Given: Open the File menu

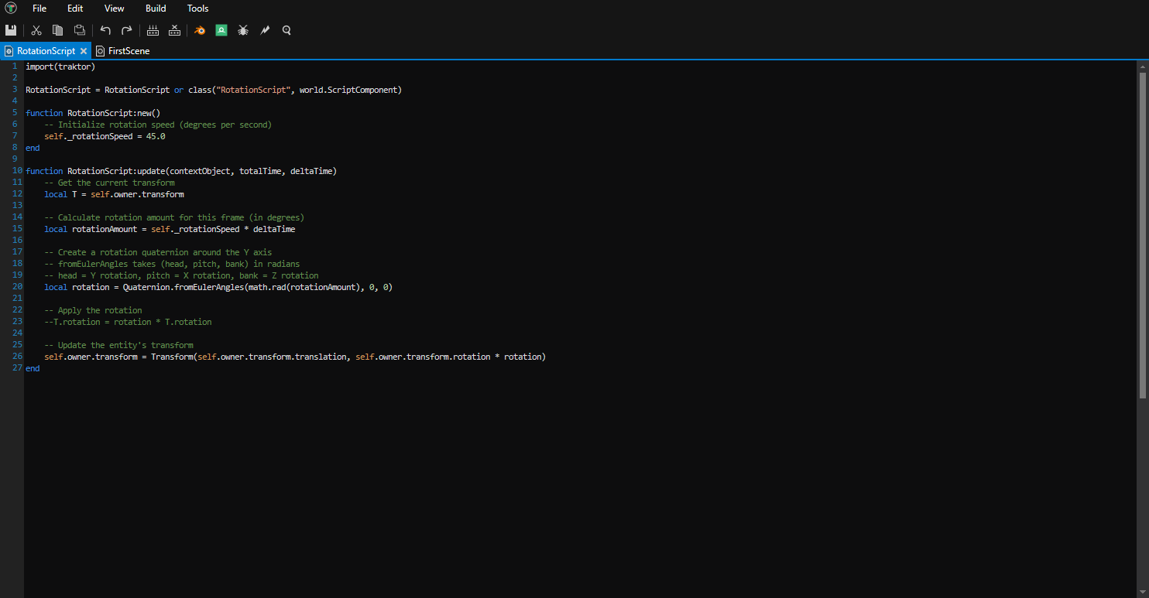Looking at the screenshot, I should pos(39,9).
